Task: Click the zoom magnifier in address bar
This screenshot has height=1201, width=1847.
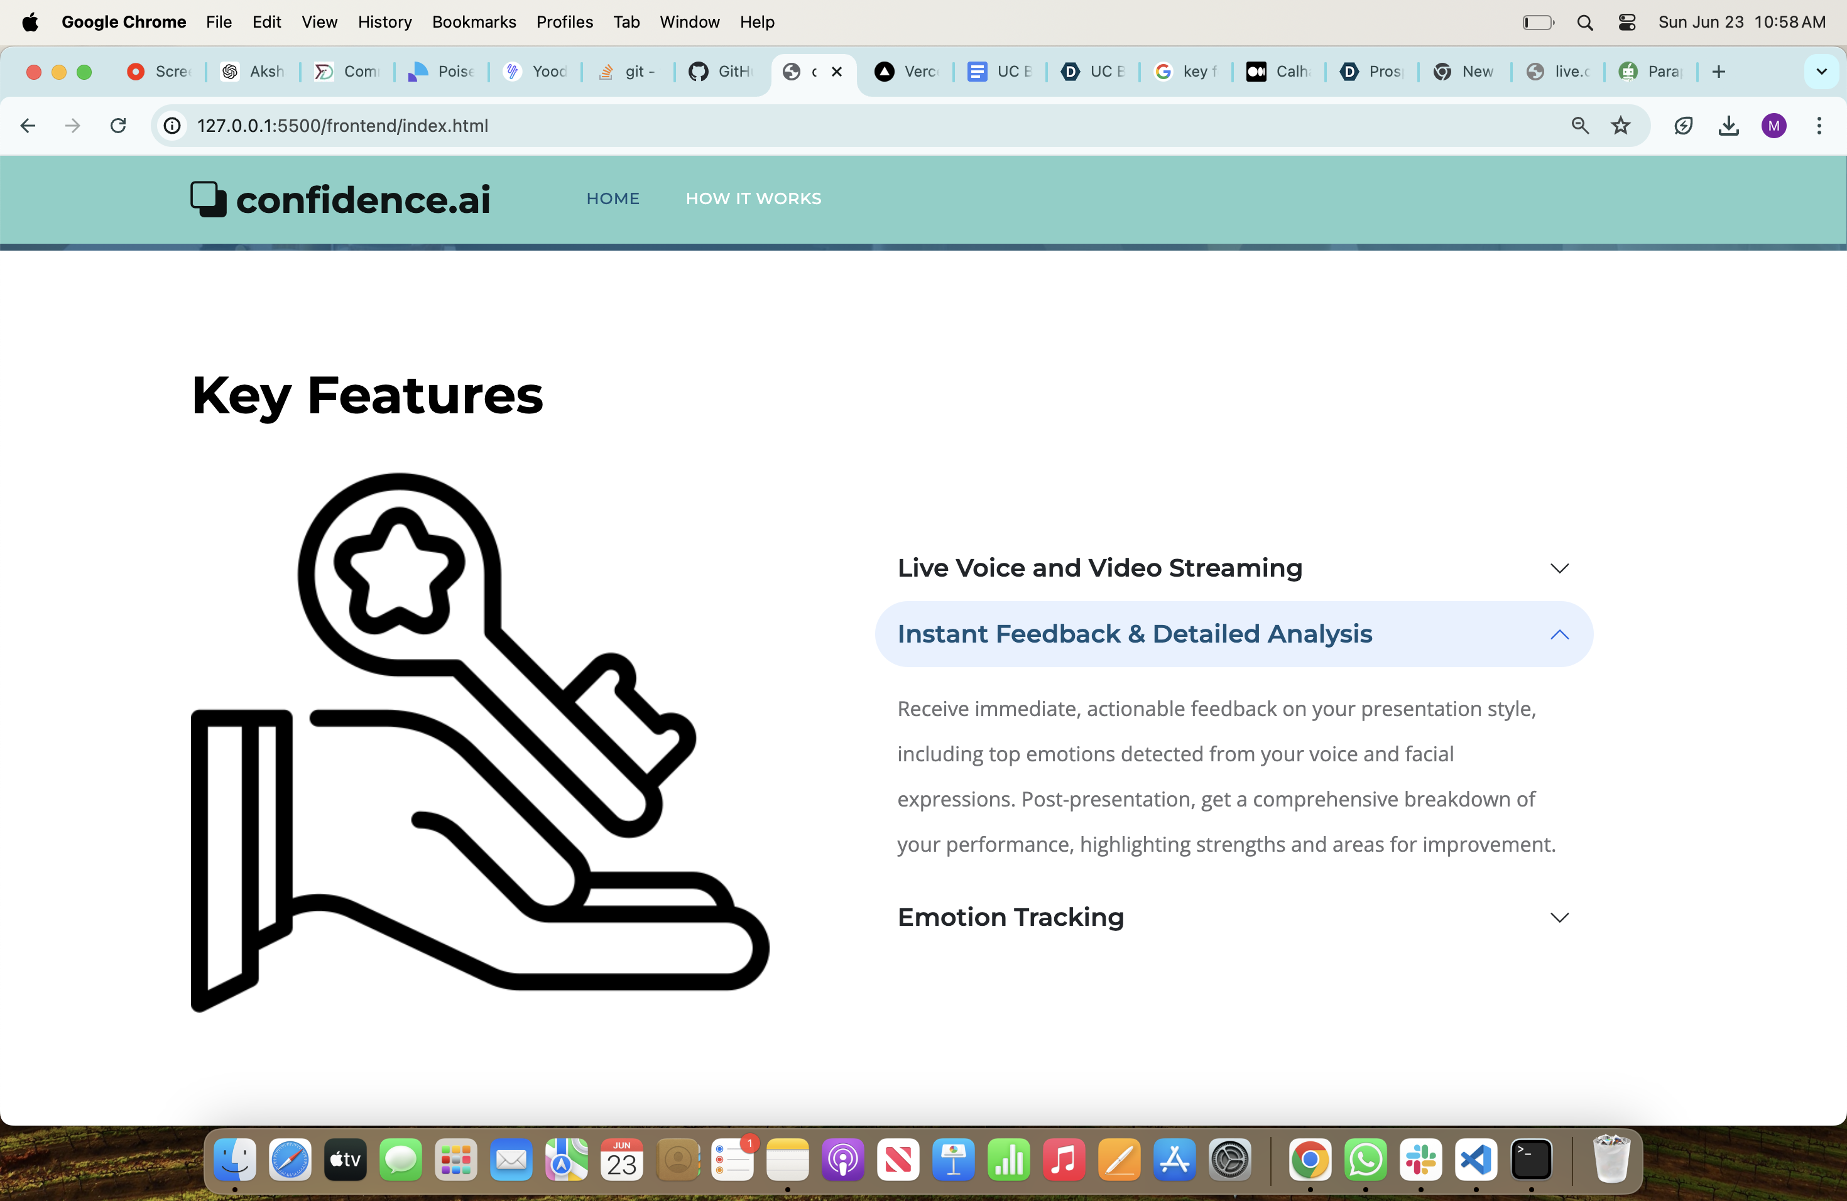Action: click(1579, 126)
